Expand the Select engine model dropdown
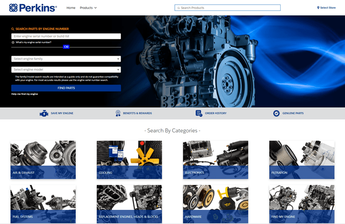This screenshot has width=345, height=224. click(66, 70)
